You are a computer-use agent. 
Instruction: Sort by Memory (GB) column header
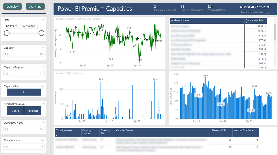click(x=222, y=132)
